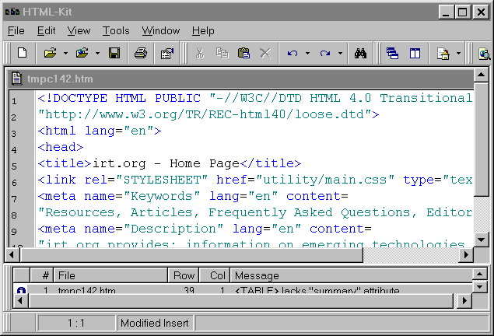Save the file with the floppy disk icon
This screenshot has width=494, height=336.
[114, 54]
